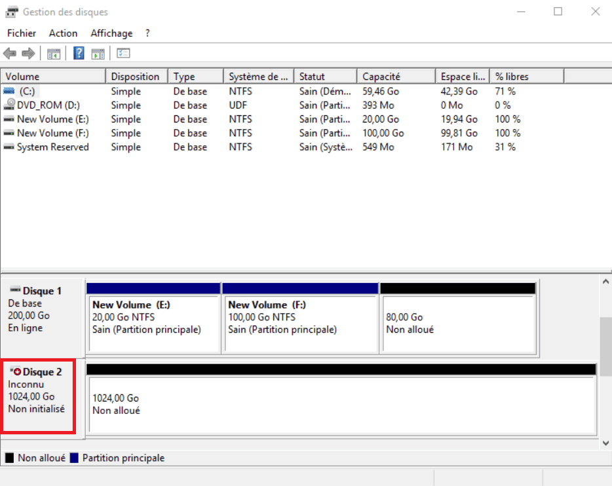Screen dimensions: 612x486
Task: Click the show/hide console tree icon
Action: pyautogui.click(x=54, y=54)
